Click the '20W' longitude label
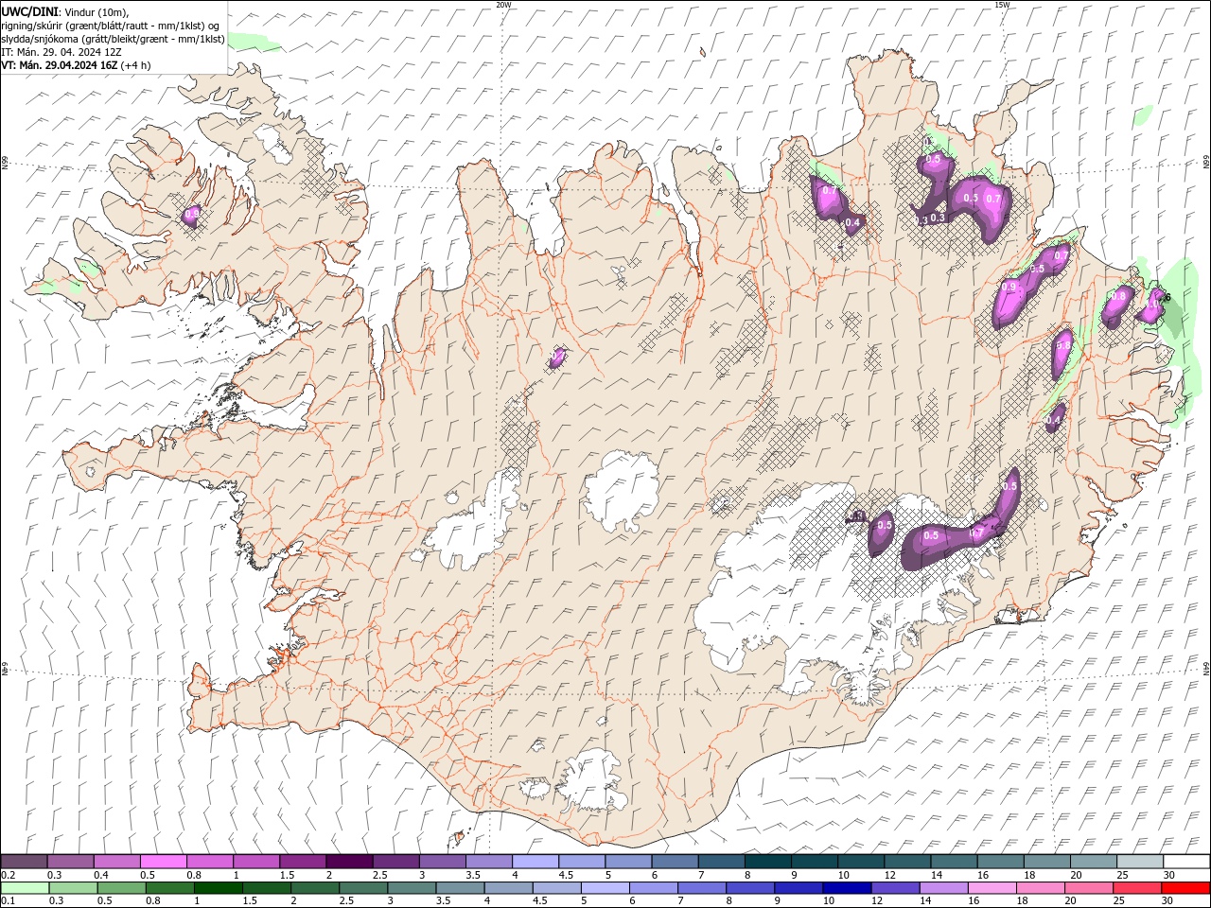Screen dimensions: 1211x908 point(503,4)
